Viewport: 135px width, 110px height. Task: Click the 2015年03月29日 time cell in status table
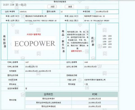point(95,103)
